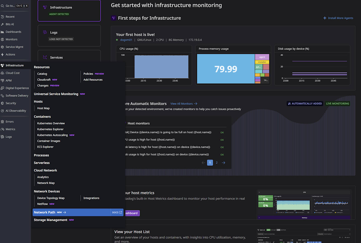Click the AUTOMATICALLY ADDED badge

coord(305,104)
